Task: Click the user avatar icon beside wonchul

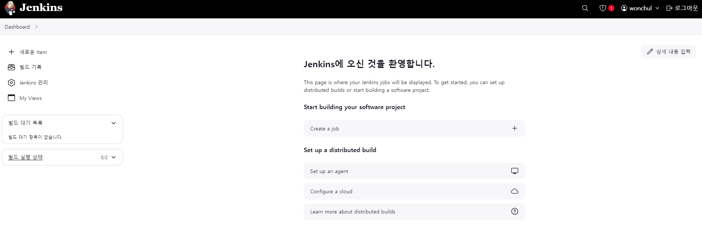Action: tap(624, 8)
